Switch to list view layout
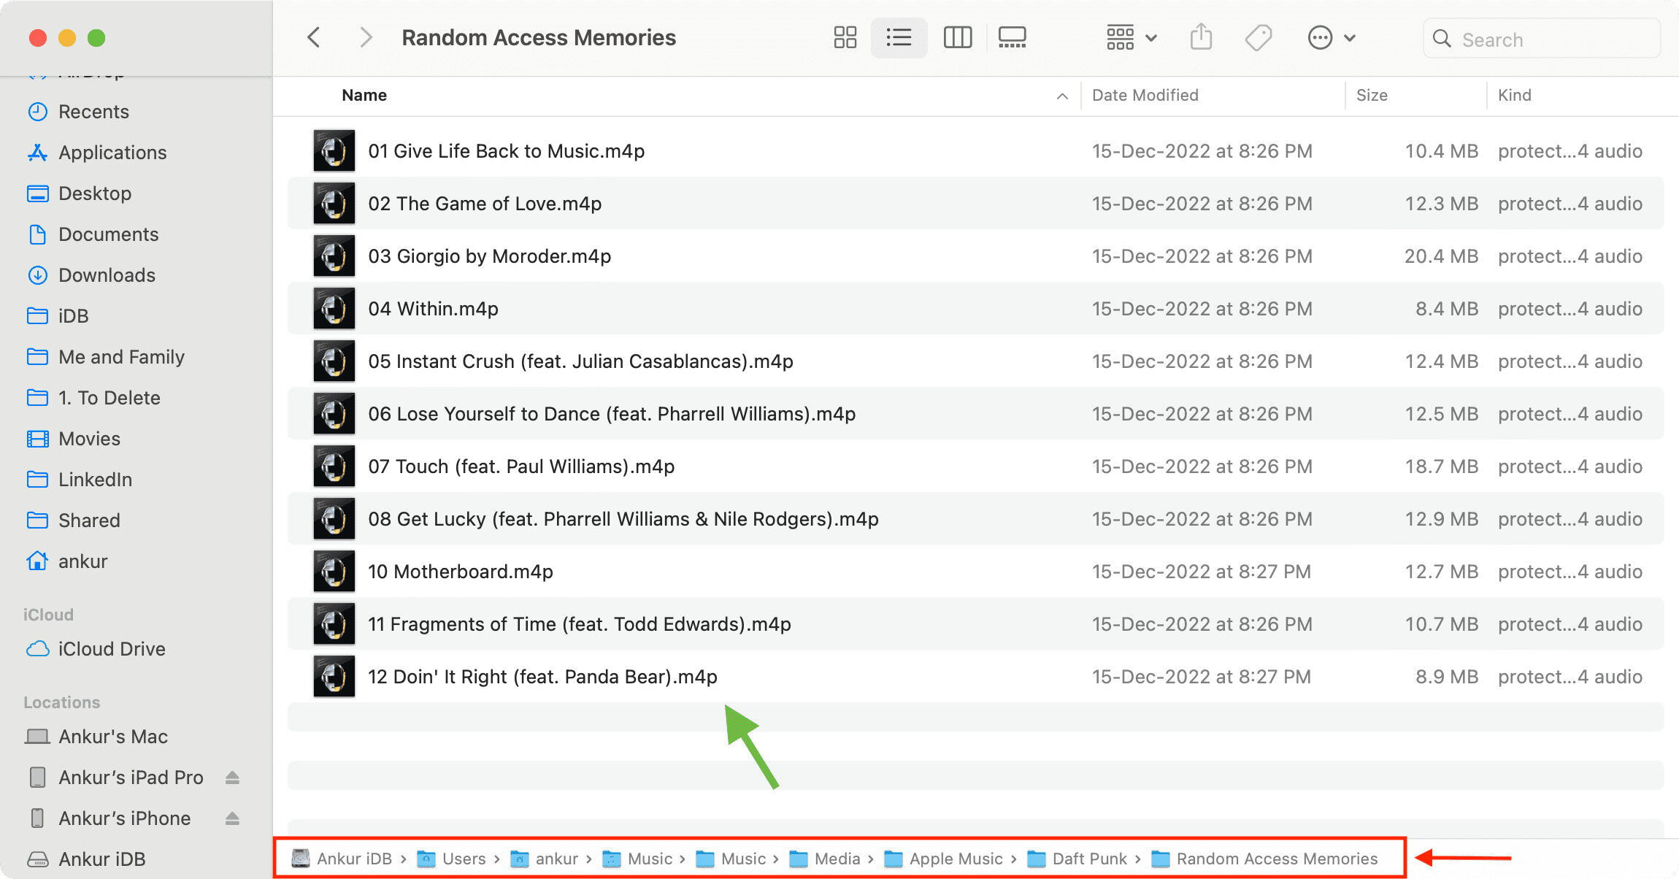Image resolution: width=1679 pixels, height=879 pixels. (899, 37)
